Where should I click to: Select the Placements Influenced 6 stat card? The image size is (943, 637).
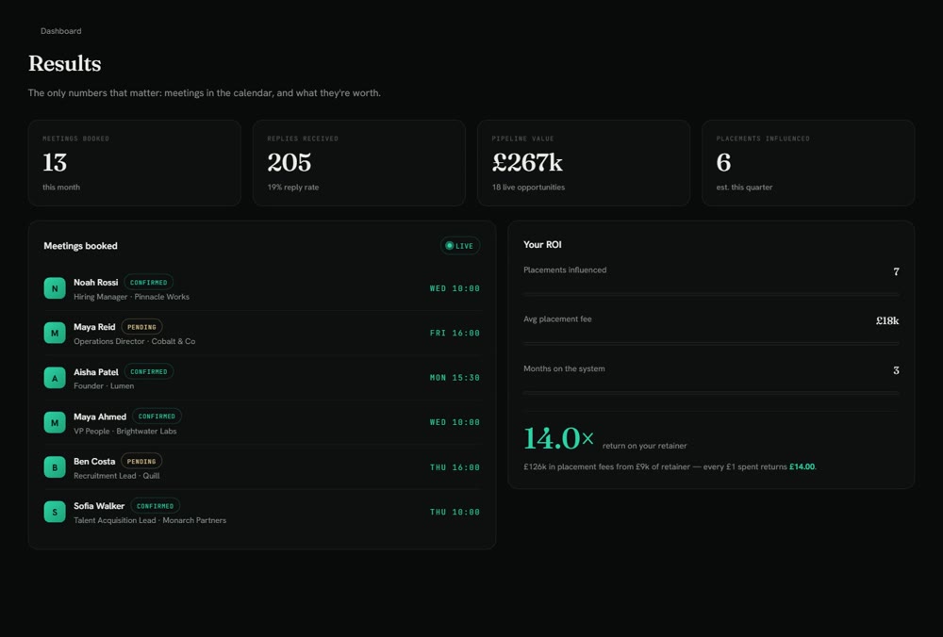[x=808, y=163]
